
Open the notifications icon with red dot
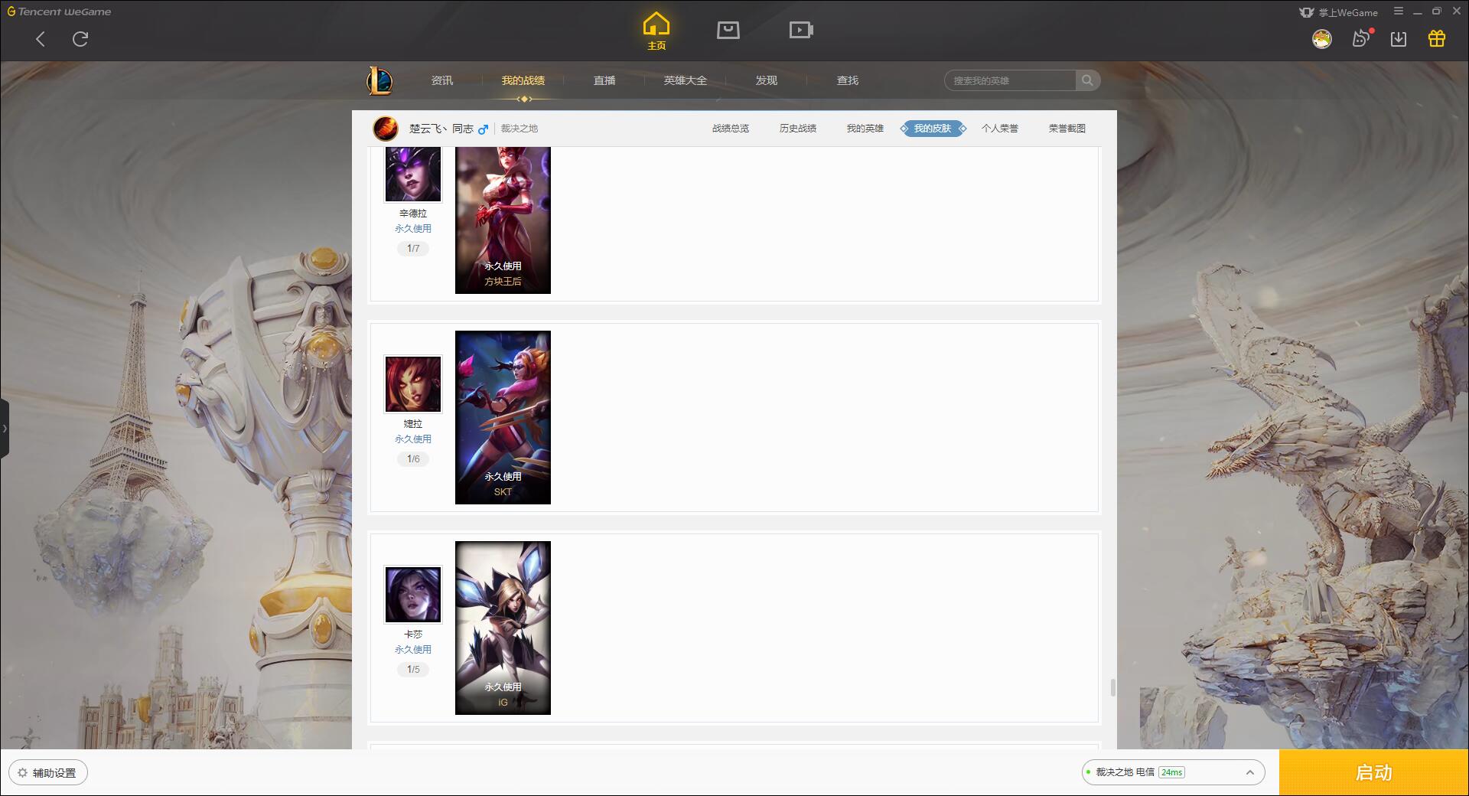1361,38
